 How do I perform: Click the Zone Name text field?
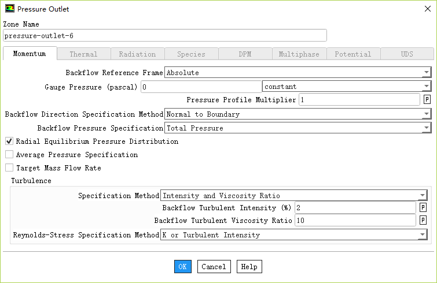(x=164, y=36)
